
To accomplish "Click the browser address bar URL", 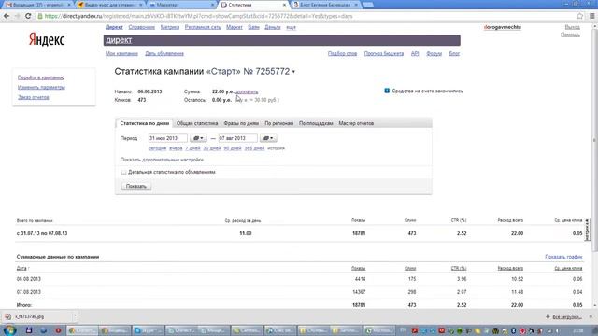I will coord(198,16).
